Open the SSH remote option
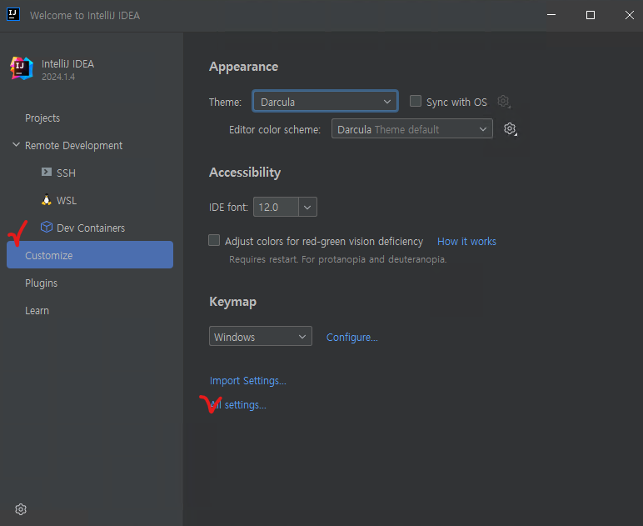Viewport: 643px width, 526px height. click(x=66, y=173)
